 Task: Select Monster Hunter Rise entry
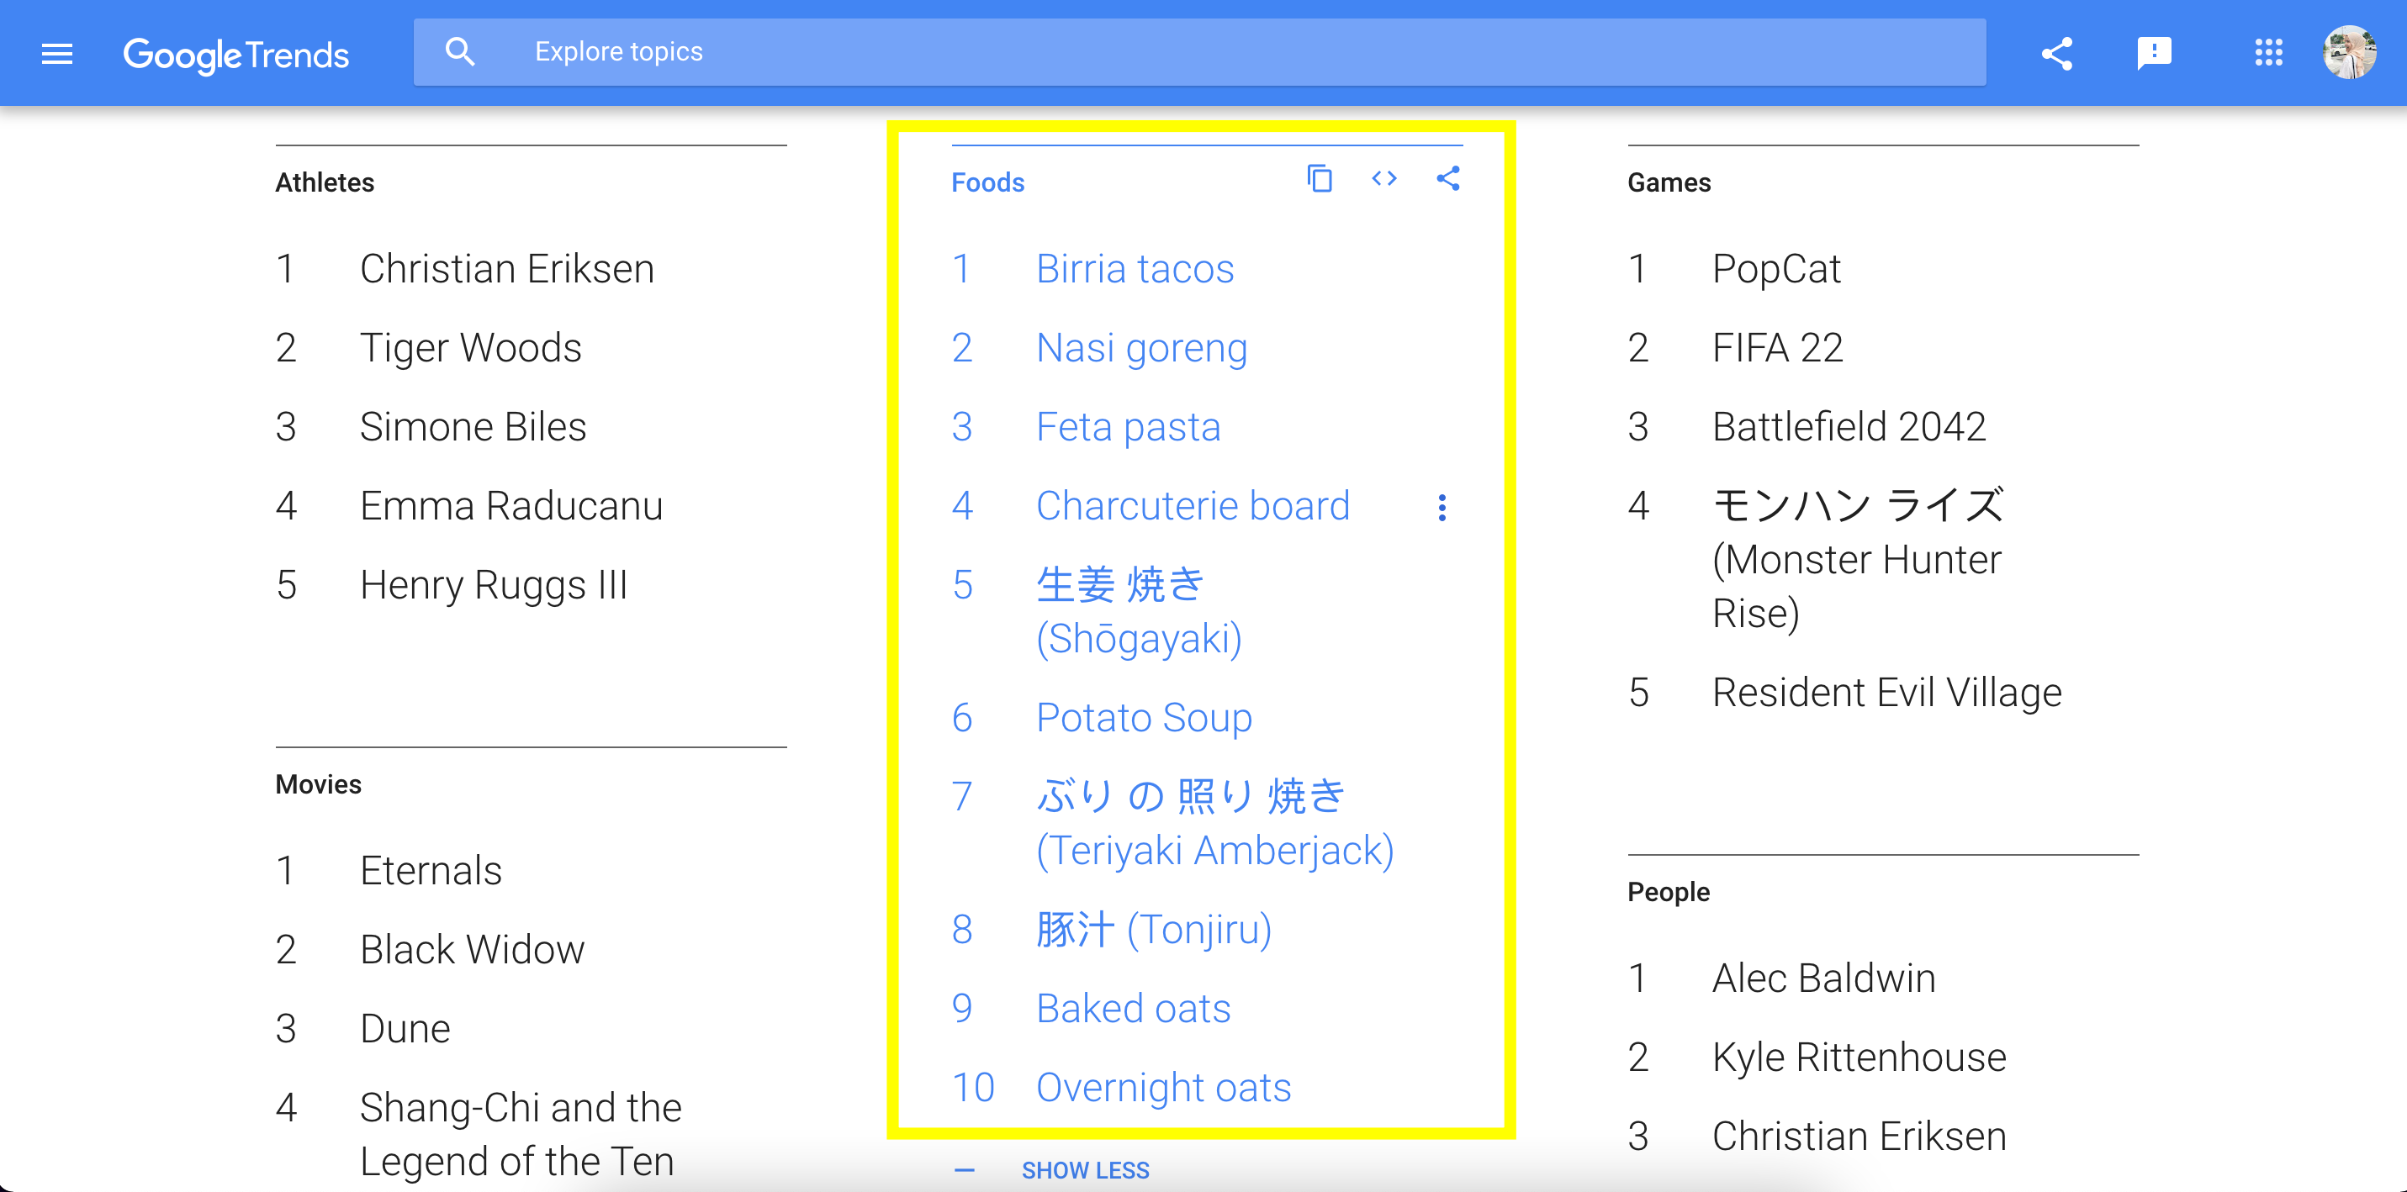[1858, 560]
